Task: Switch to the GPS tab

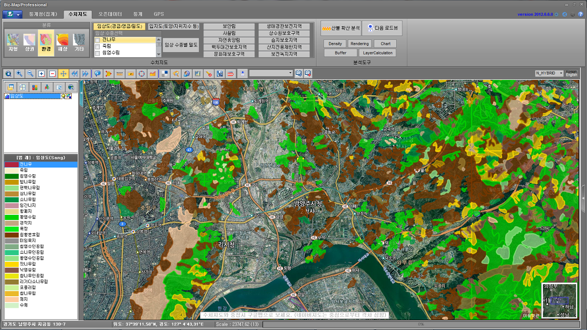Action: click(x=158, y=14)
